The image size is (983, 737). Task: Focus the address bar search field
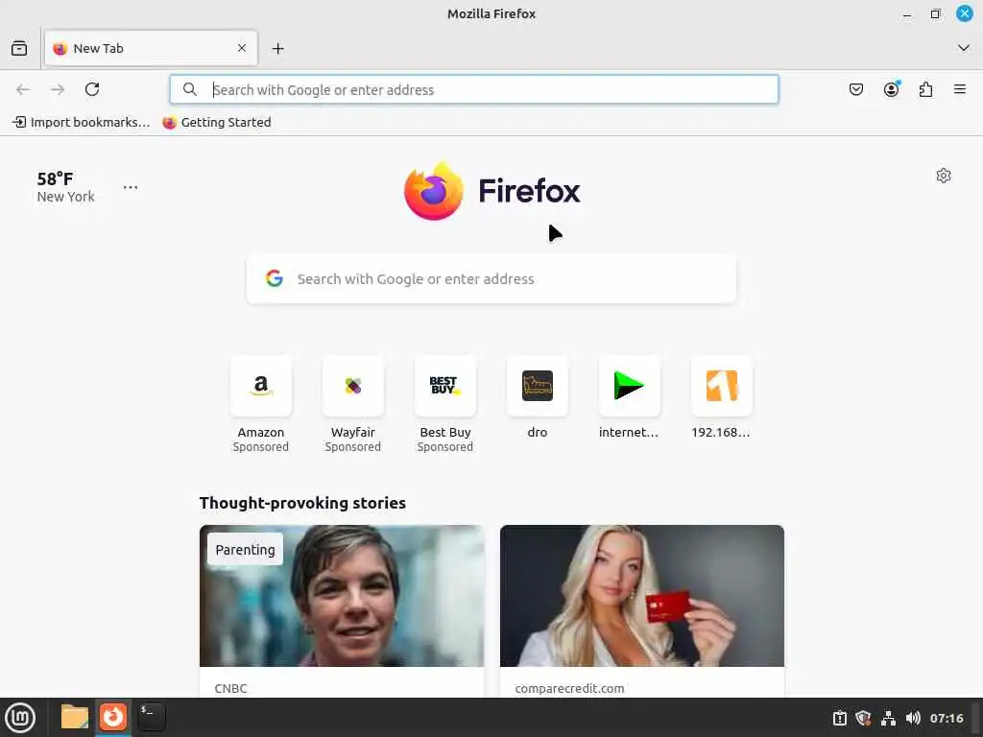point(474,89)
